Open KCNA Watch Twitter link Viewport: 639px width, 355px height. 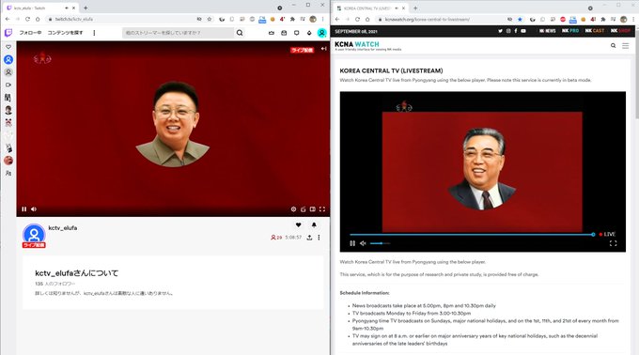click(501, 31)
